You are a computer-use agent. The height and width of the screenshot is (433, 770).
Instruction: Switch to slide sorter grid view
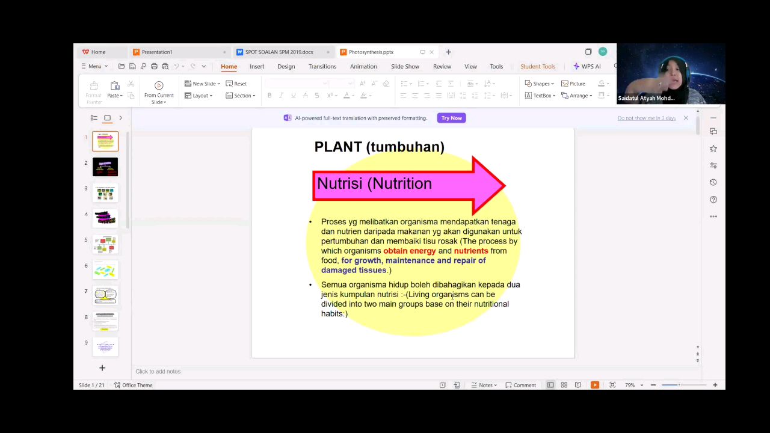[x=564, y=385]
